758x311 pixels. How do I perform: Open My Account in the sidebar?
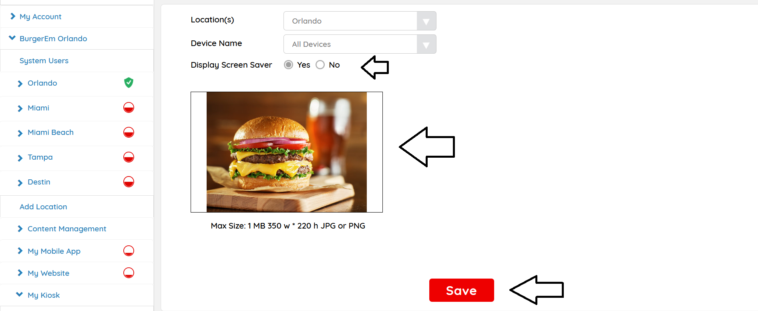pos(40,16)
